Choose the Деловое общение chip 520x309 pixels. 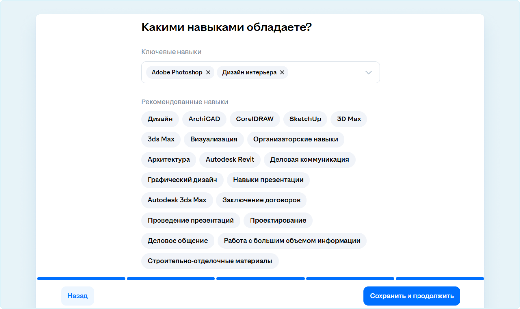[x=178, y=241]
